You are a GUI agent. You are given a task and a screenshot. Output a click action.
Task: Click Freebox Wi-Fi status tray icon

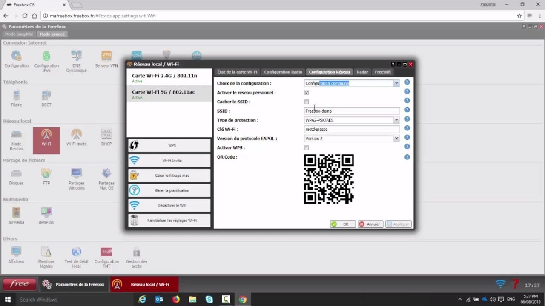click(x=501, y=284)
